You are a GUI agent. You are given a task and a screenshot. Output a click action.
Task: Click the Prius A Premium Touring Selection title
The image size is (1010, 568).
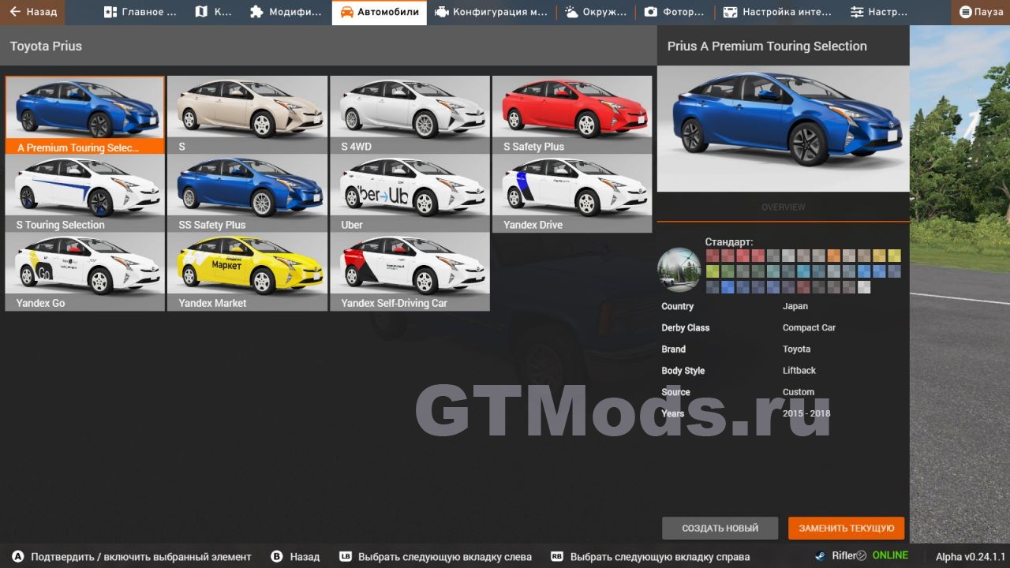(767, 47)
